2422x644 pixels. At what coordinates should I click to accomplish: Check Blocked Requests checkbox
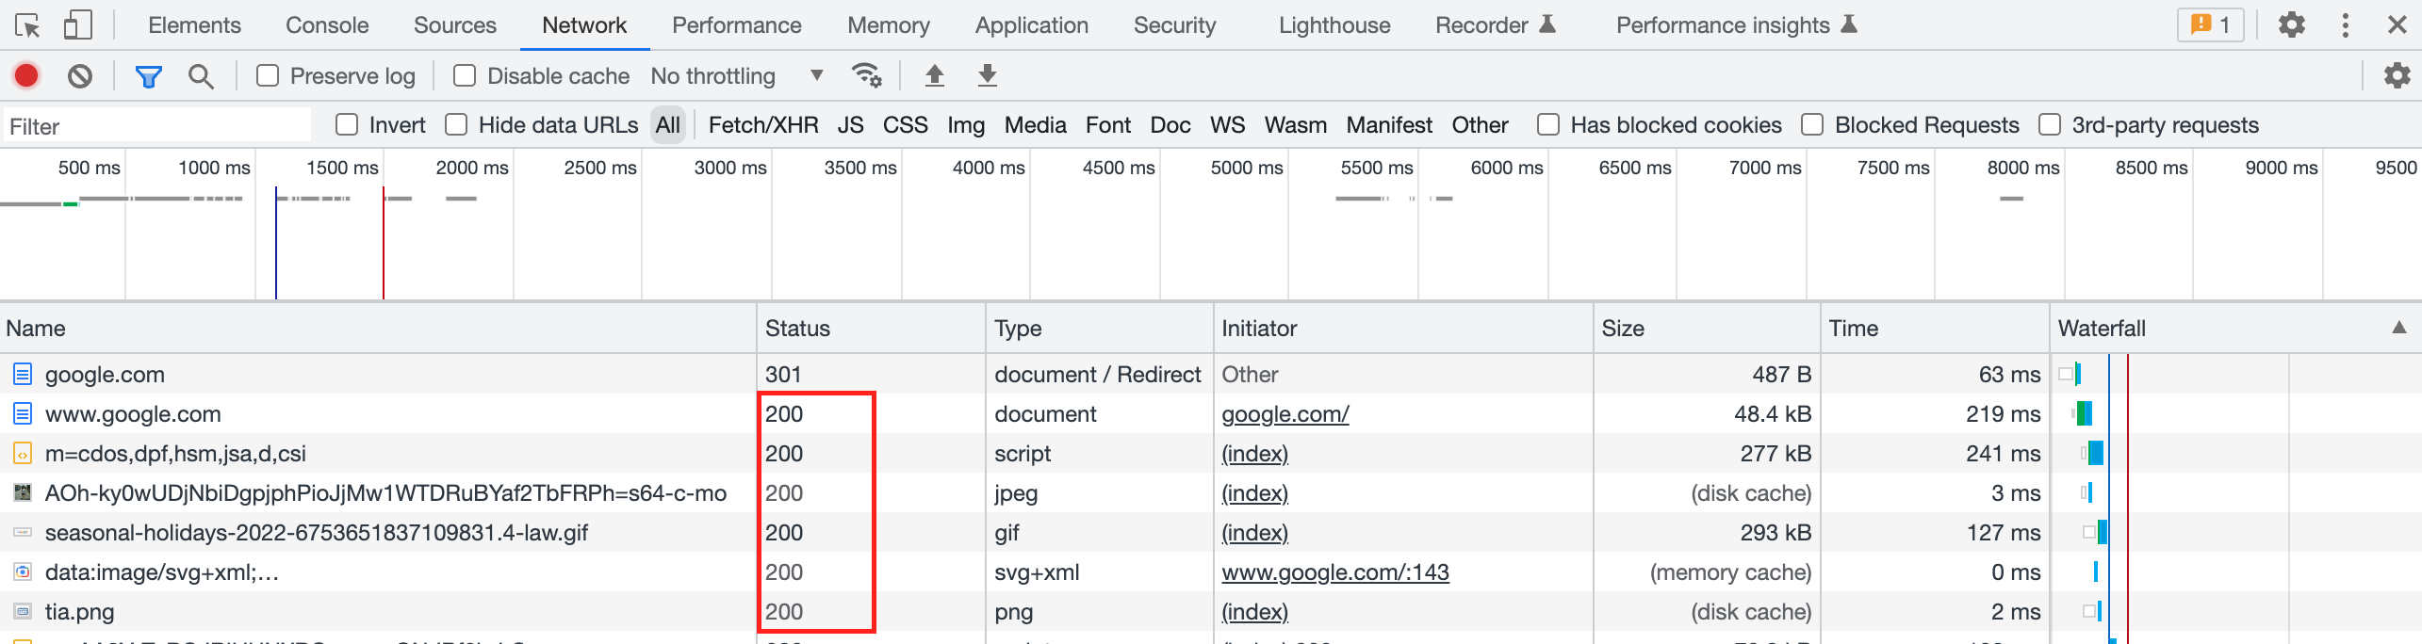pyautogui.click(x=1812, y=124)
